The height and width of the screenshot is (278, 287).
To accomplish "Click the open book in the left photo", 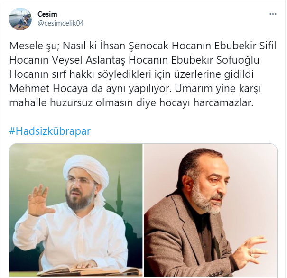I will [88, 270].
